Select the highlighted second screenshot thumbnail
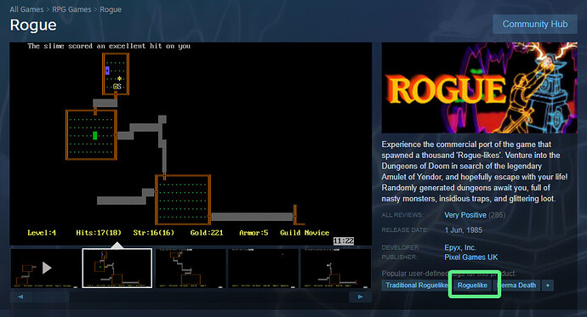This screenshot has height=317, width=587. click(x=117, y=268)
